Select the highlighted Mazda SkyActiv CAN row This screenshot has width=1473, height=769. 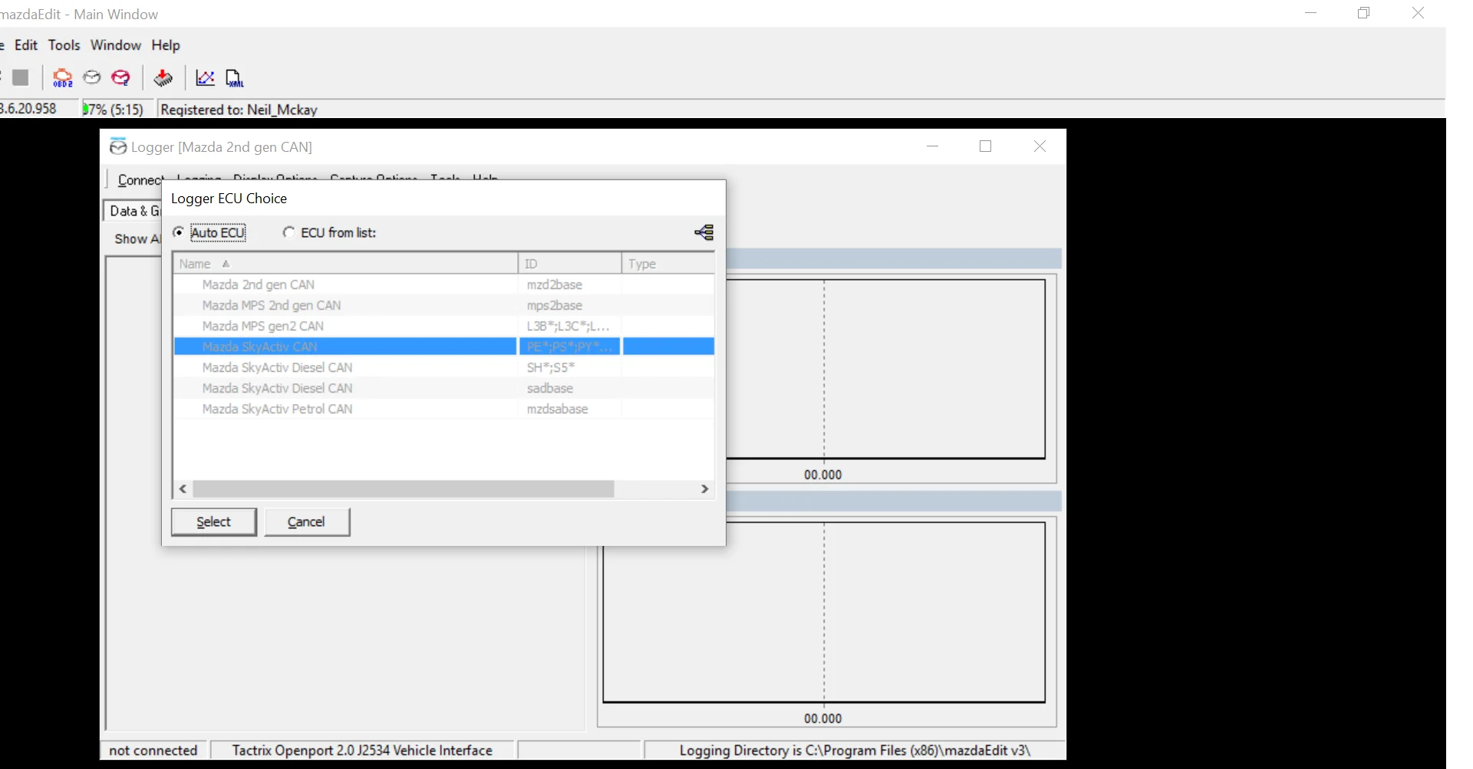tap(444, 347)
